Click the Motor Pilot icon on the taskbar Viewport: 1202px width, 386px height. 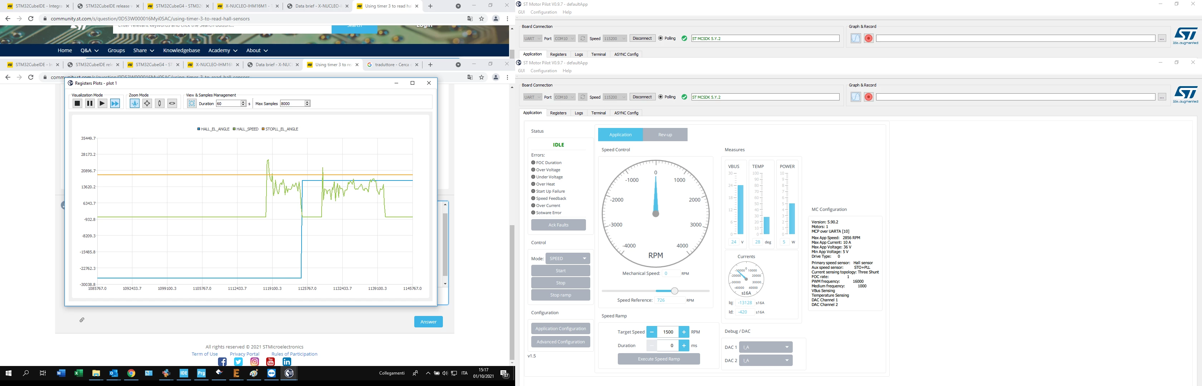click(x=289, y=373)
